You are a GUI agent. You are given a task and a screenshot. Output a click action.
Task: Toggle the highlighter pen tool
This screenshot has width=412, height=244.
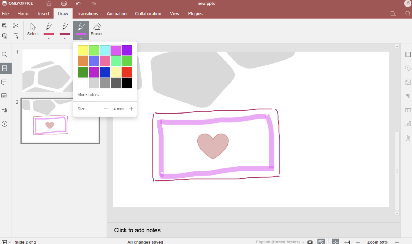coord(81,29)
